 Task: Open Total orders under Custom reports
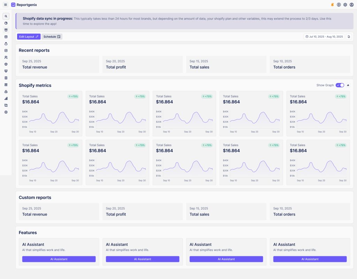point(310,212)
